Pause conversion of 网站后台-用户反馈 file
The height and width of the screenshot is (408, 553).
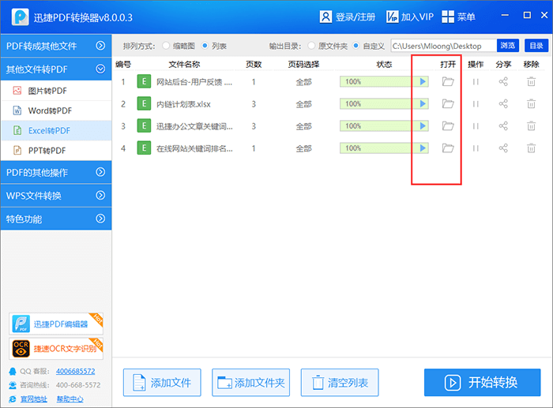(476, 82)
